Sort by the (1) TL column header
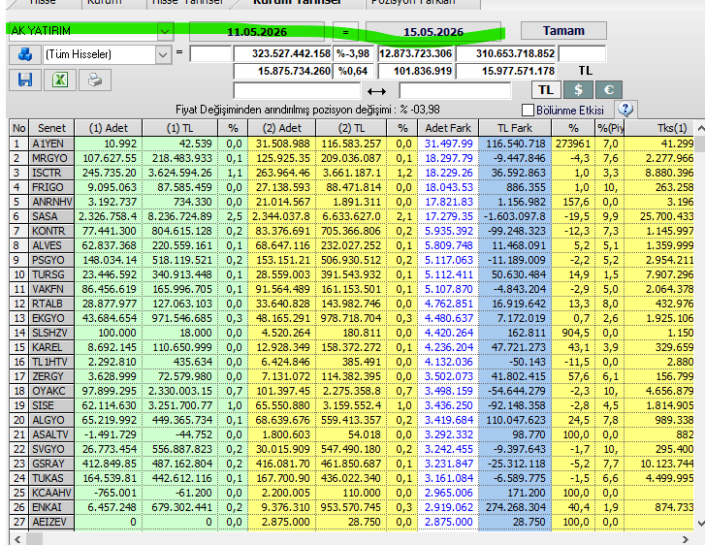The height and width of the screenshot is (545, 705). tap(179, 128)
